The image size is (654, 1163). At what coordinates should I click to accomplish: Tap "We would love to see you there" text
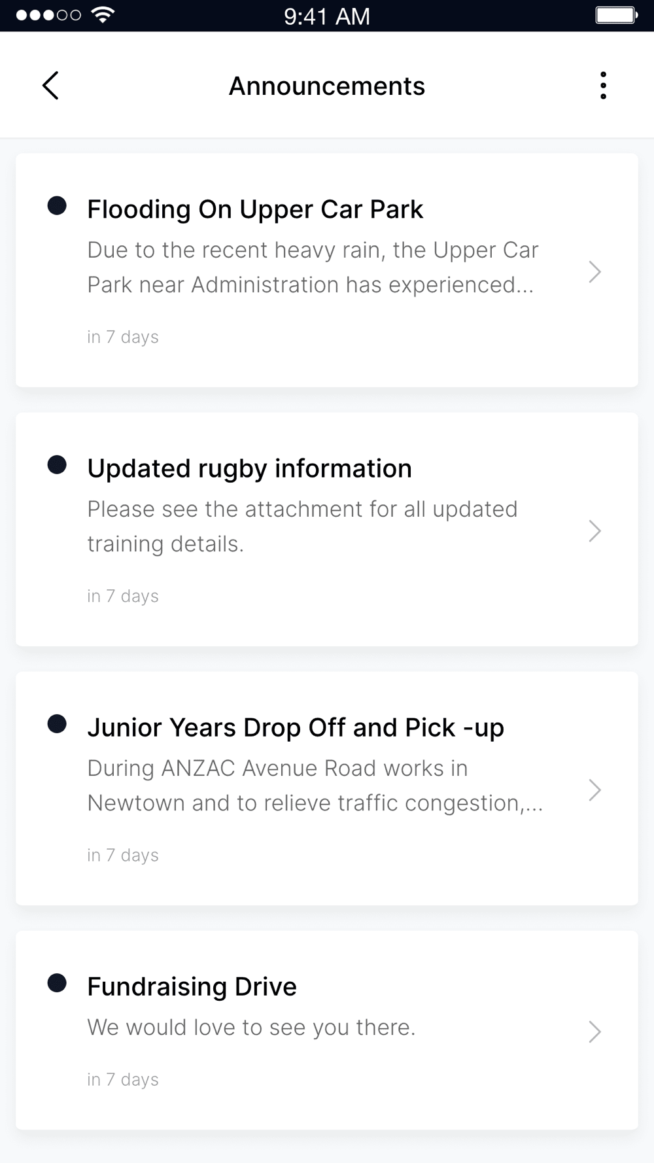click(251, 1028)
